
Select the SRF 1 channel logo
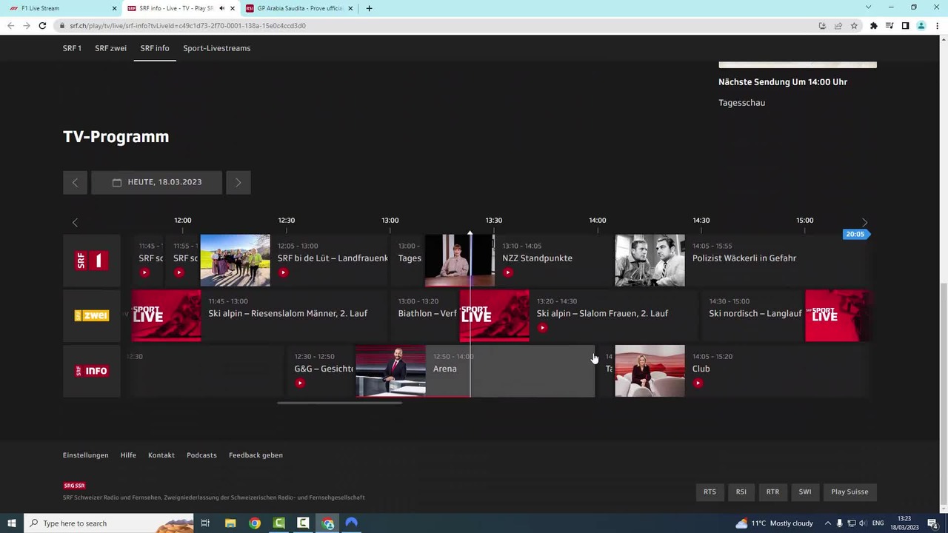point(92,261)
